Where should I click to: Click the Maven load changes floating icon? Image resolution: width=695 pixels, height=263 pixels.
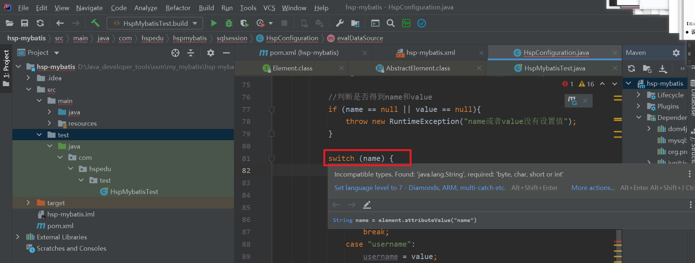[572, 101]
